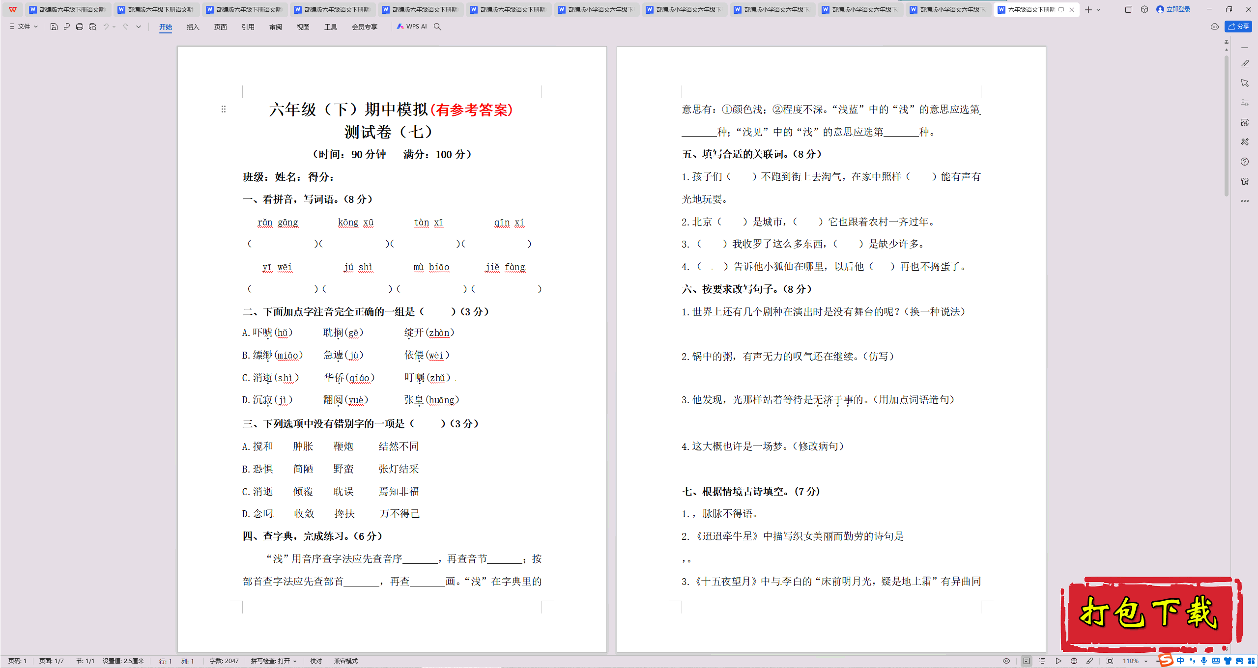The height and width of the screenshot is (668, 1258).
Task: Click 字数: 2047 word count in status bar
Action: pyautogui.click(x=224, y=661)
